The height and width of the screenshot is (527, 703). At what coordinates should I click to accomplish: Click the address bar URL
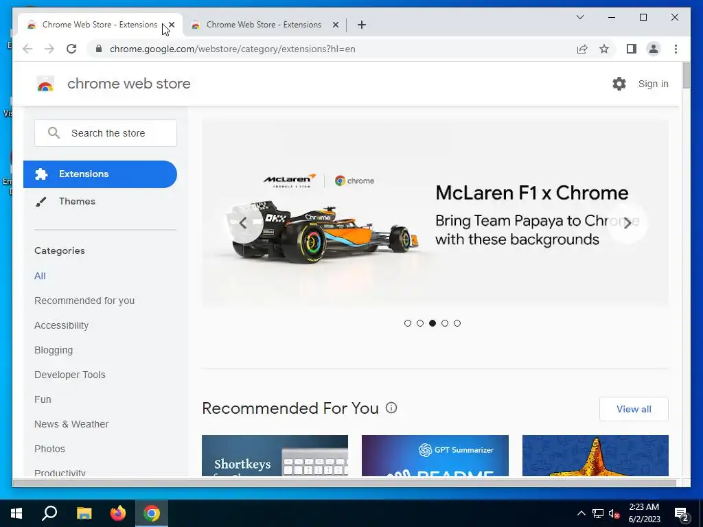pos(232,49)
